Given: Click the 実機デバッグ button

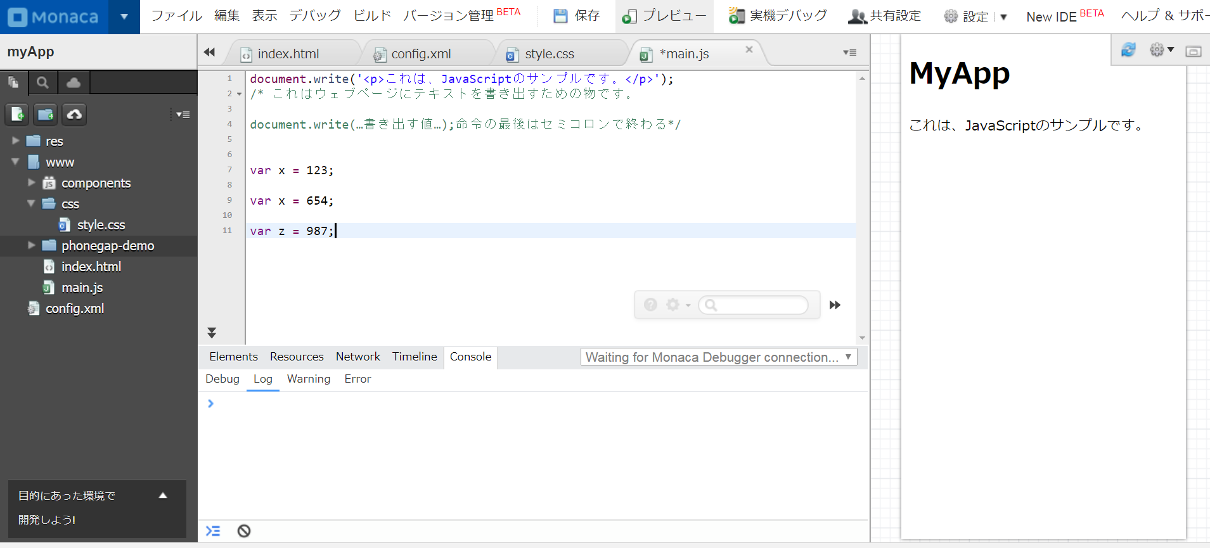Looking at the screenshot, I should [778, 16].
